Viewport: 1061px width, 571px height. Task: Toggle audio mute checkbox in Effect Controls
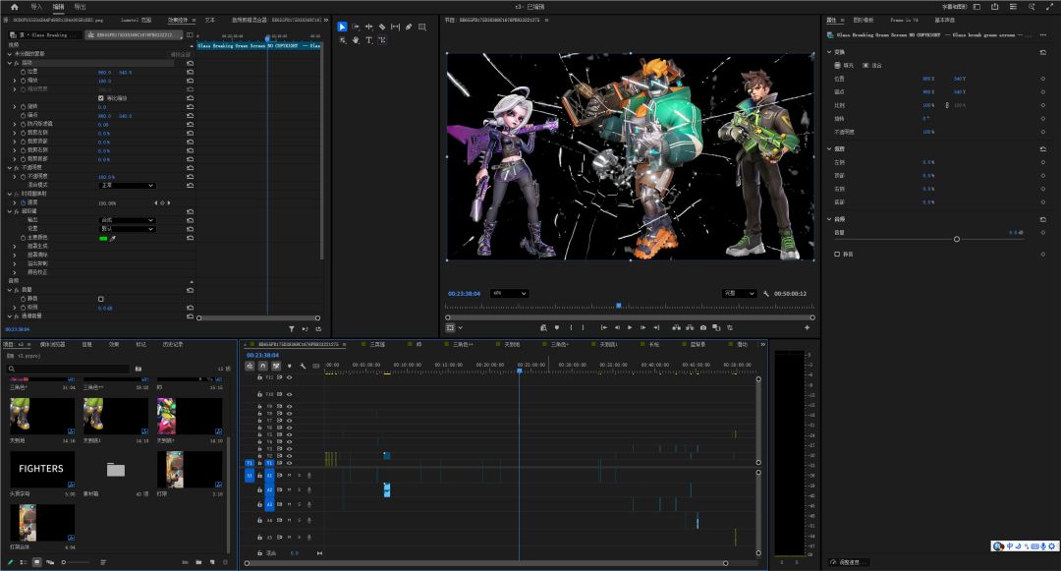(x=101, y=299)
